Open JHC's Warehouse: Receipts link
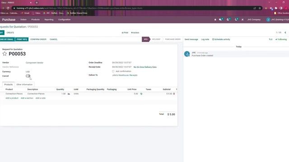This screenshot has height=162, width=289. click(125, 75)
